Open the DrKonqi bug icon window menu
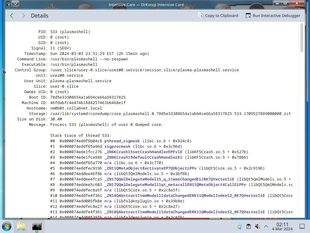Image resolution: width=310 pixels, height=233 pixels. pos(8,3)
